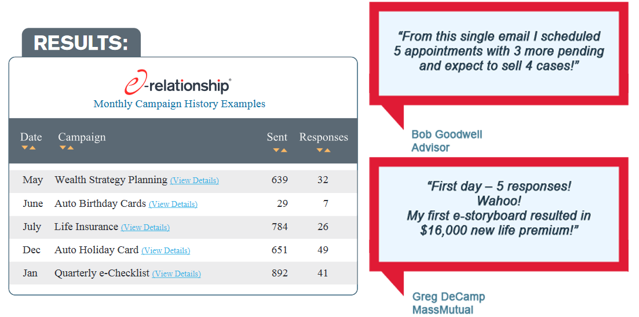
Task: Select the Campaign column header
Action: [x=82, y=137]
